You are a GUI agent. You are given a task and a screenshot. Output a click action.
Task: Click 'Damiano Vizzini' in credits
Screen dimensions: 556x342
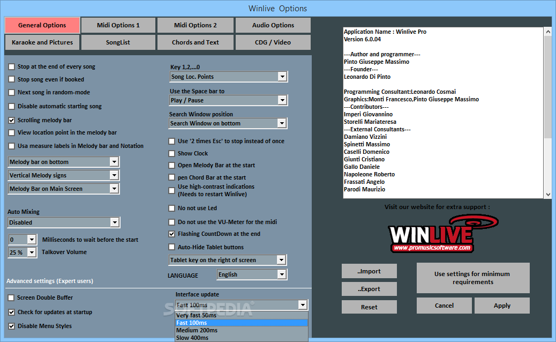click(x=365, y=137)
